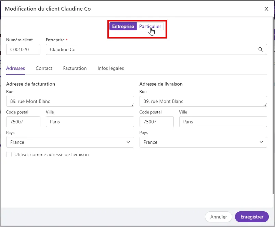Select the Entreprise client type
Viewport: 275px width, 227px height.
coord(123,26)
